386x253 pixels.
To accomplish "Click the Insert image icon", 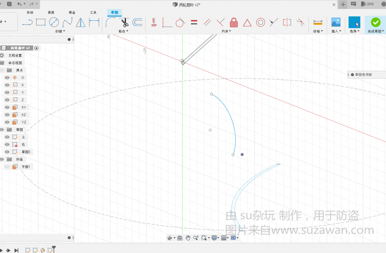I will pos(336,22).
